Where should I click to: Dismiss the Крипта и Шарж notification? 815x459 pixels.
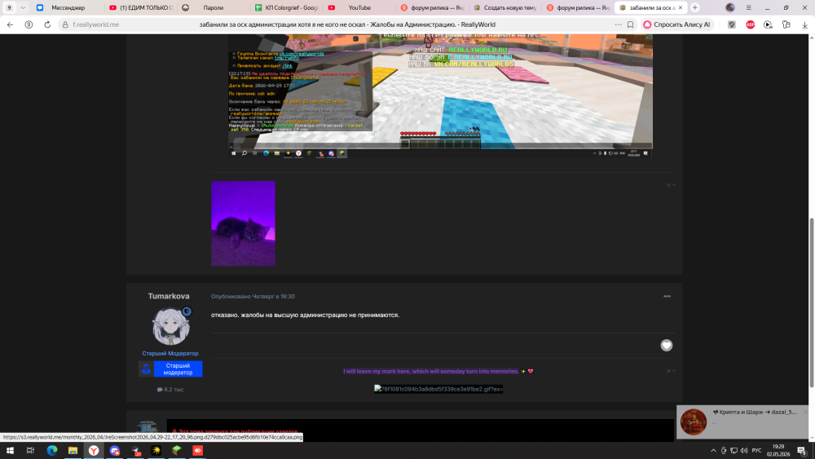[805, 413]
